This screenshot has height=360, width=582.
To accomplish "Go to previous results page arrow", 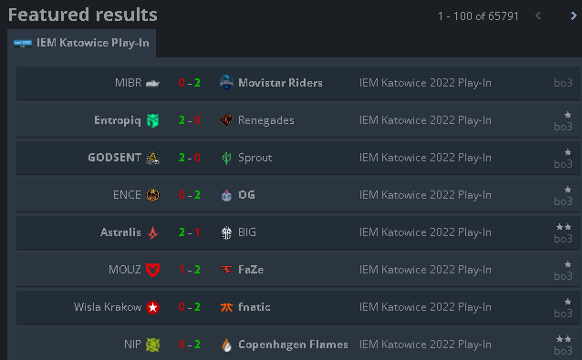I will point(538,15).
